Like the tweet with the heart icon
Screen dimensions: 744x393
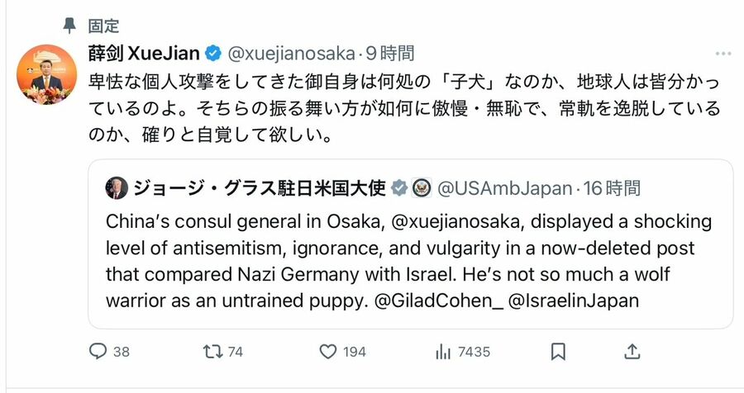pyautogui.click(x=328, y=352)
